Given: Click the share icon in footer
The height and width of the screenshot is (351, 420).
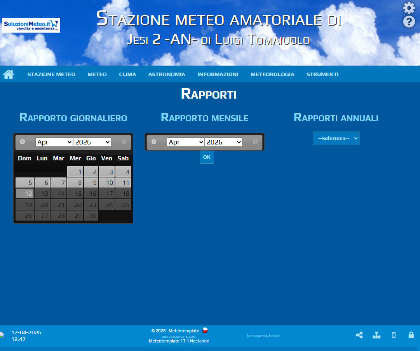Looking at the screenshot, I should click(x=359, y=335).
